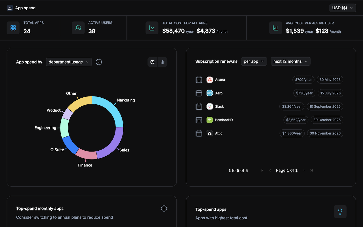
Task: Click the 1 to 5 of 5 count
Action: tap(238, 171)
